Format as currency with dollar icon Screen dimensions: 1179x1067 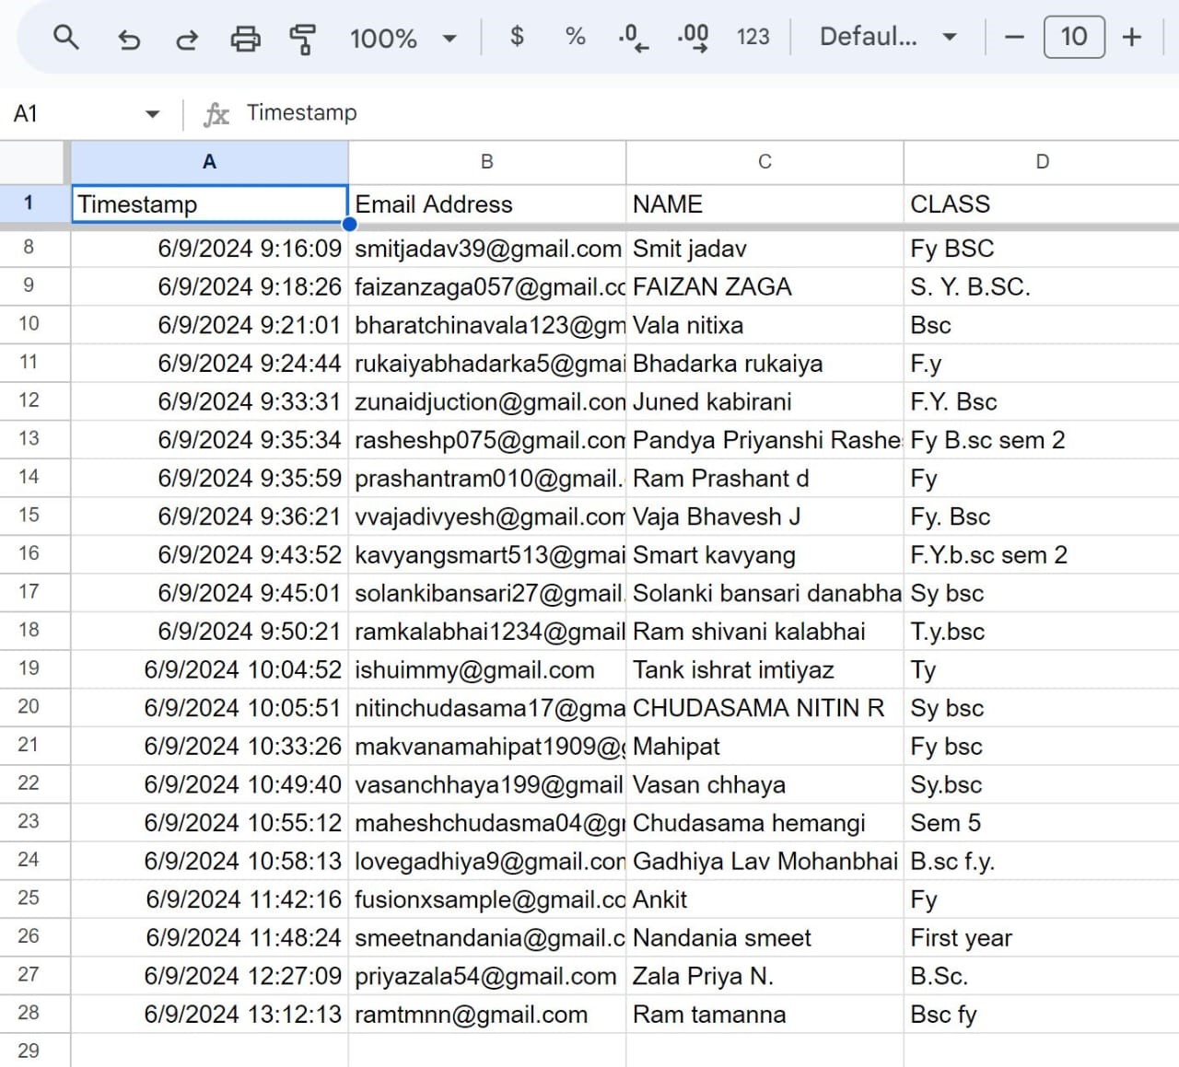[x=517, y=37]
